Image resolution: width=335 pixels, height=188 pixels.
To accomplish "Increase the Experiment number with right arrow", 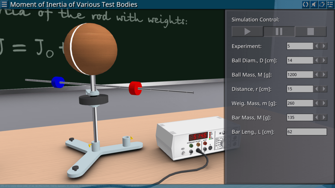I will click(324, 46).
